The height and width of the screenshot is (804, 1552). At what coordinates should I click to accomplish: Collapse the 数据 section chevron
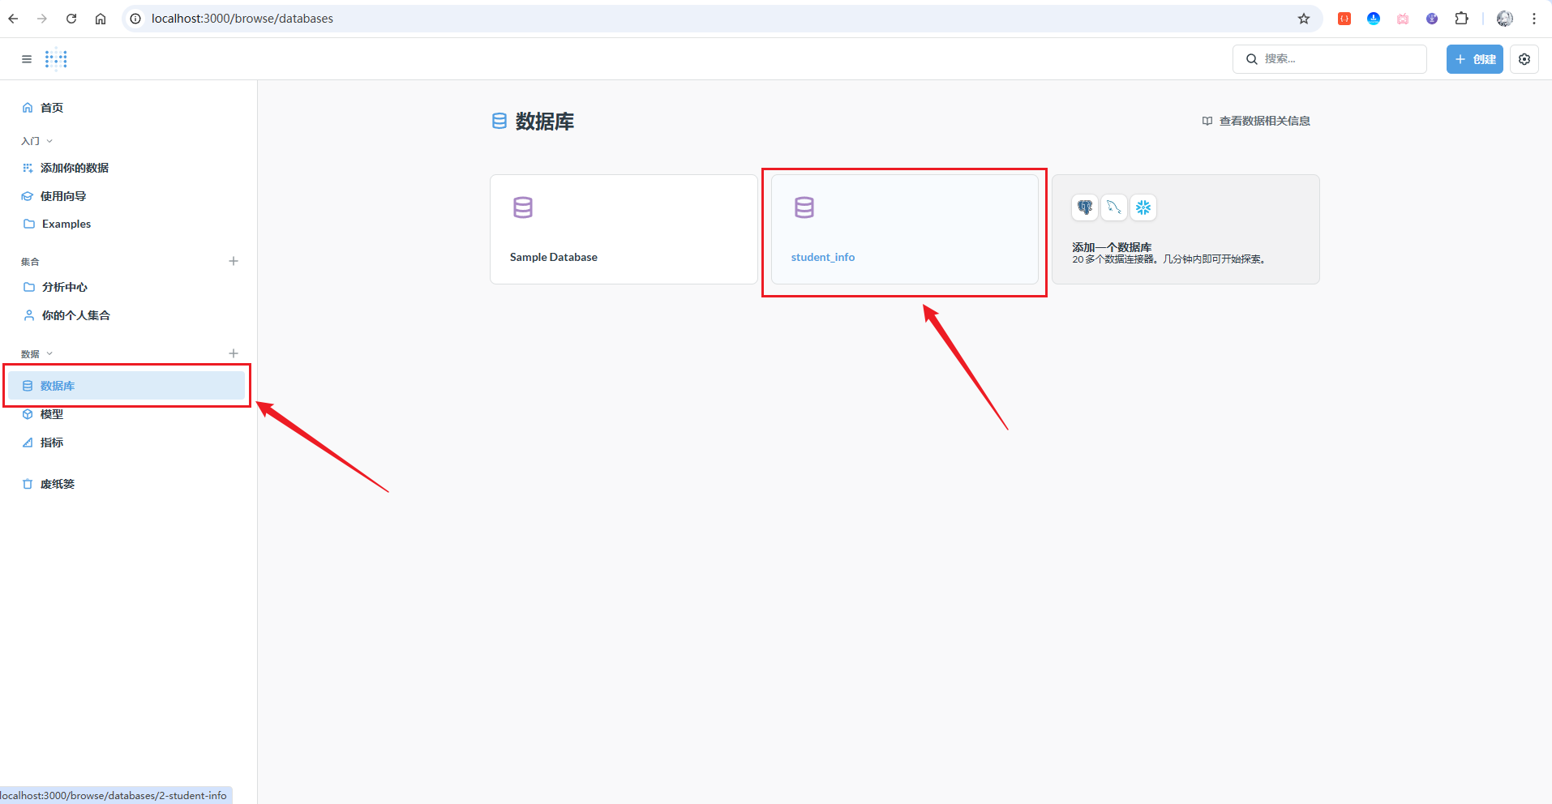click(49, 354)
